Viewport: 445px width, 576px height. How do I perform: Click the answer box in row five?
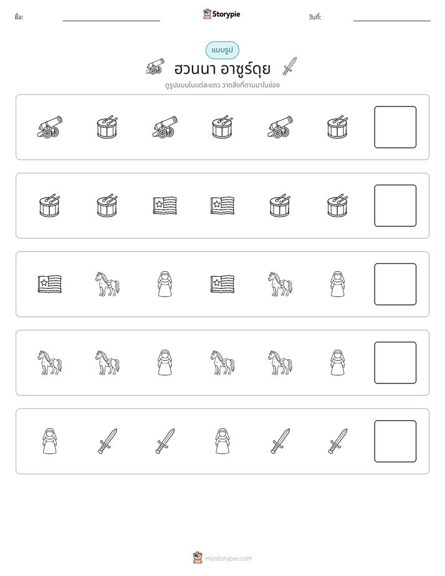395,441
